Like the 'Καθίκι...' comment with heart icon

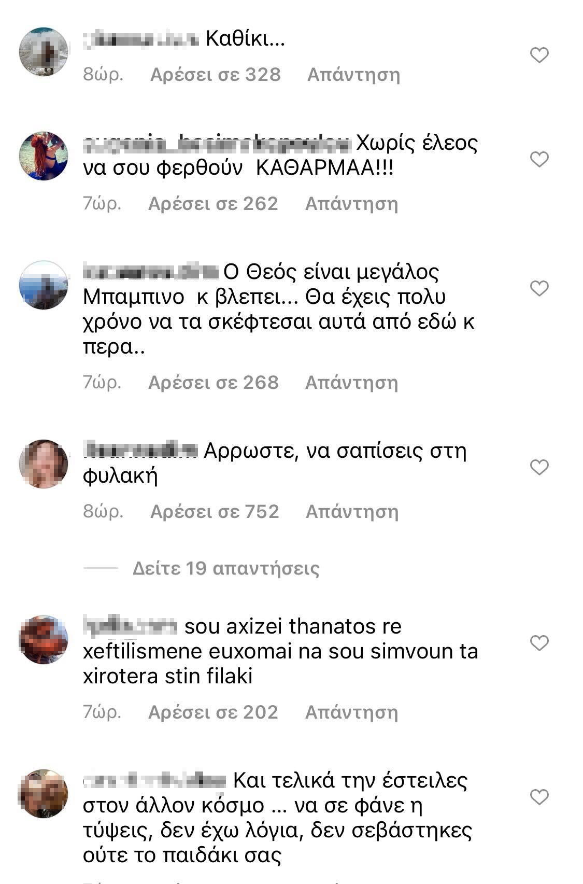point(539,55)
